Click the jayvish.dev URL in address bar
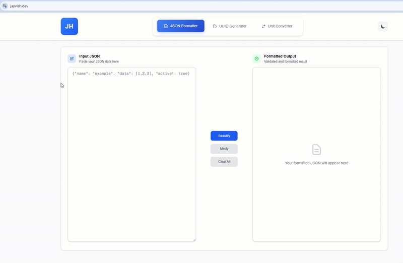Screen dimensions: 403x263 coord(19,6)
